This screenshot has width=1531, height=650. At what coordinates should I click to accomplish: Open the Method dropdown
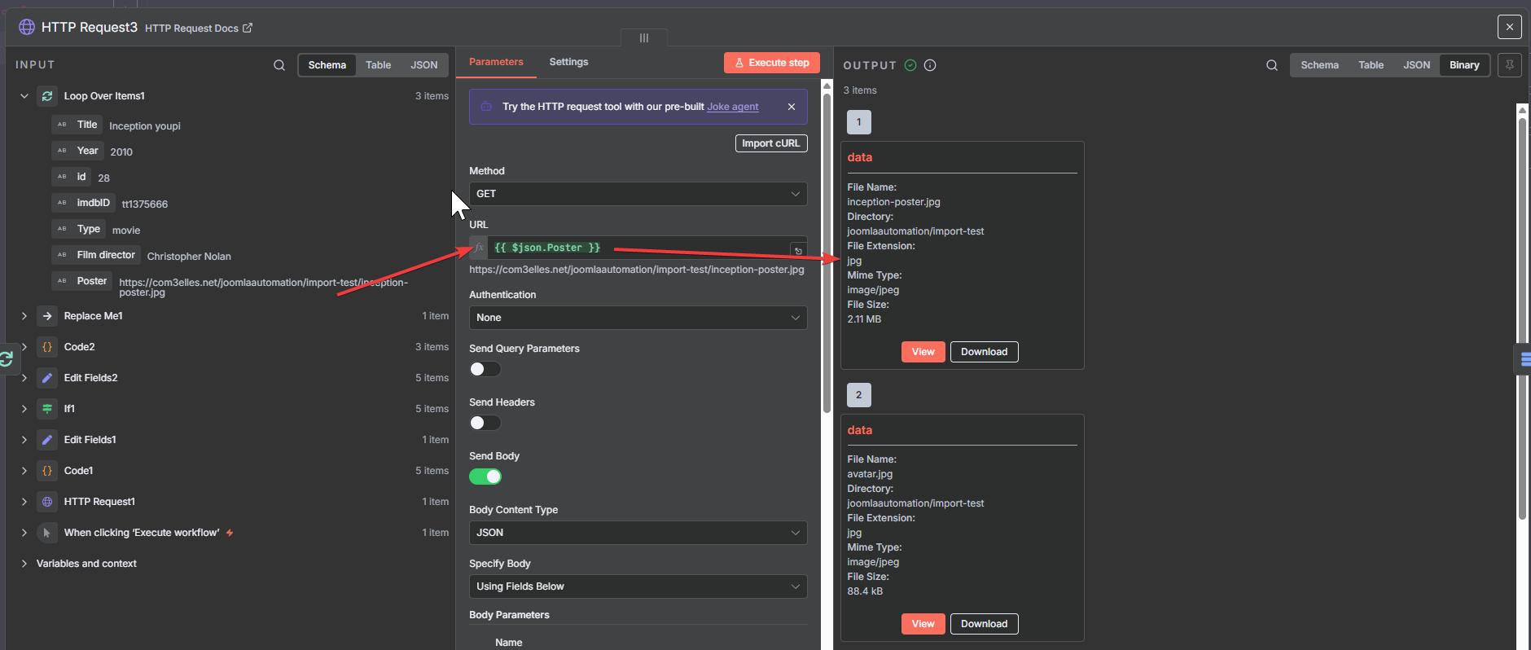[638, 194]
